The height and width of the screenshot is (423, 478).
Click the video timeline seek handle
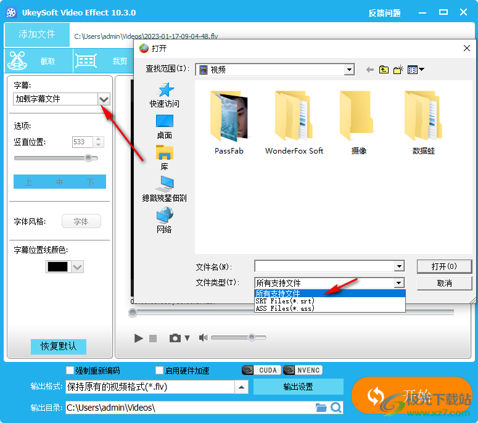point(133,313)
